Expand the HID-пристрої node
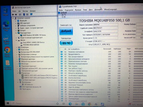 tap(16, 23)
